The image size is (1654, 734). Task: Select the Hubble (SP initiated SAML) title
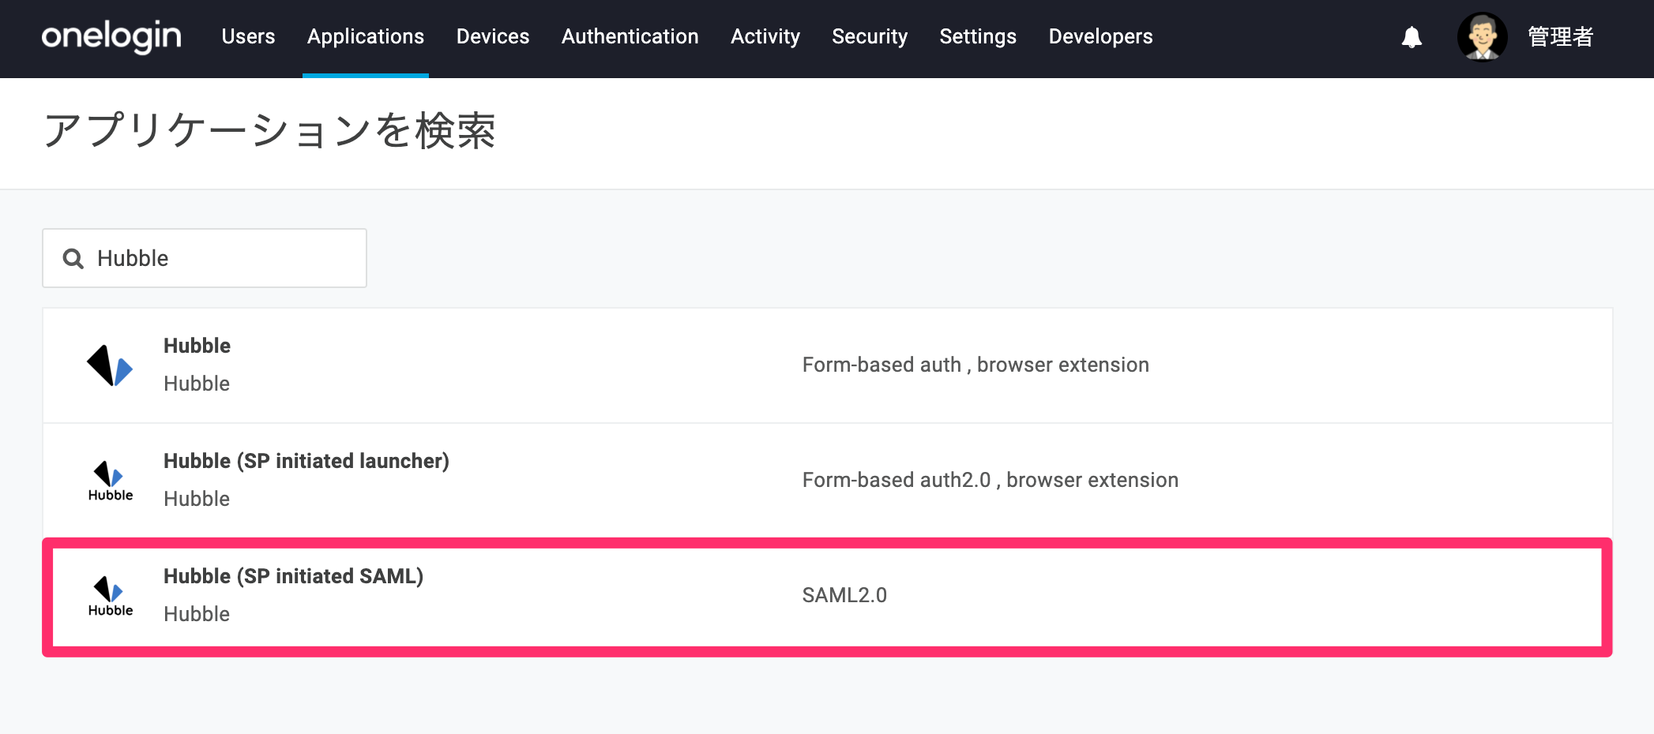pyautogui.click(x=293, y=576)
